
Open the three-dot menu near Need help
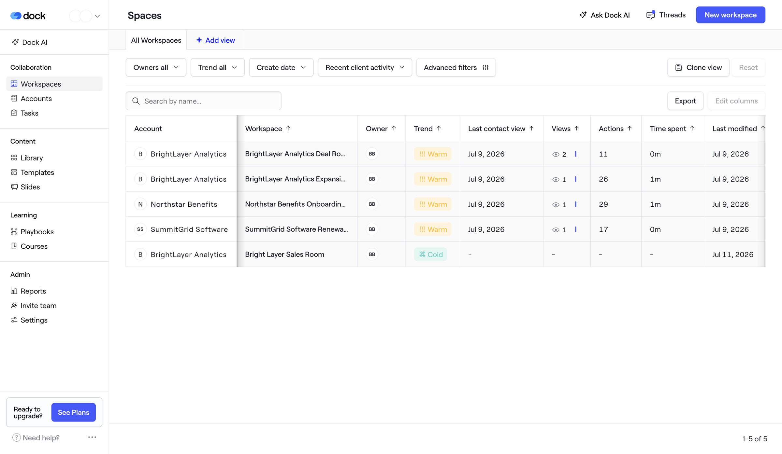click(92, 437)
